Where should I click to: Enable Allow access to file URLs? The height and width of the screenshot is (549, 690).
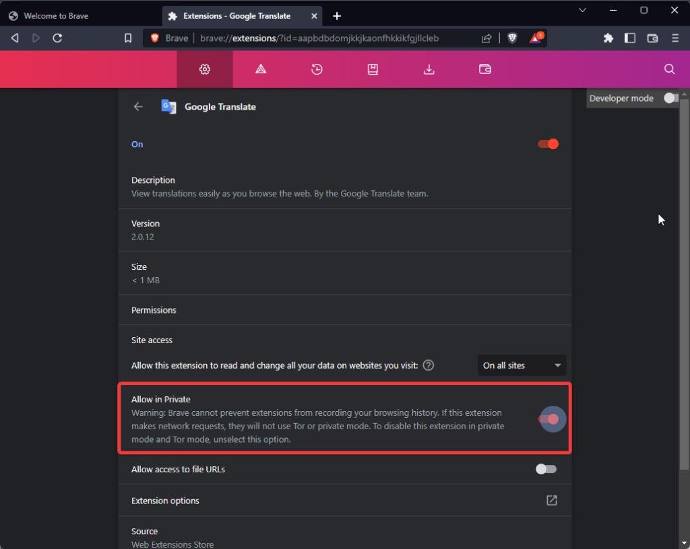(x=546, y=469)
